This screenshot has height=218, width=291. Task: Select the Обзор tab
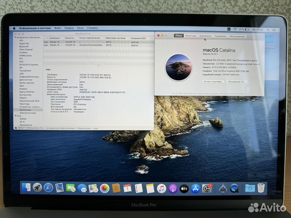(x=179, y=36)
